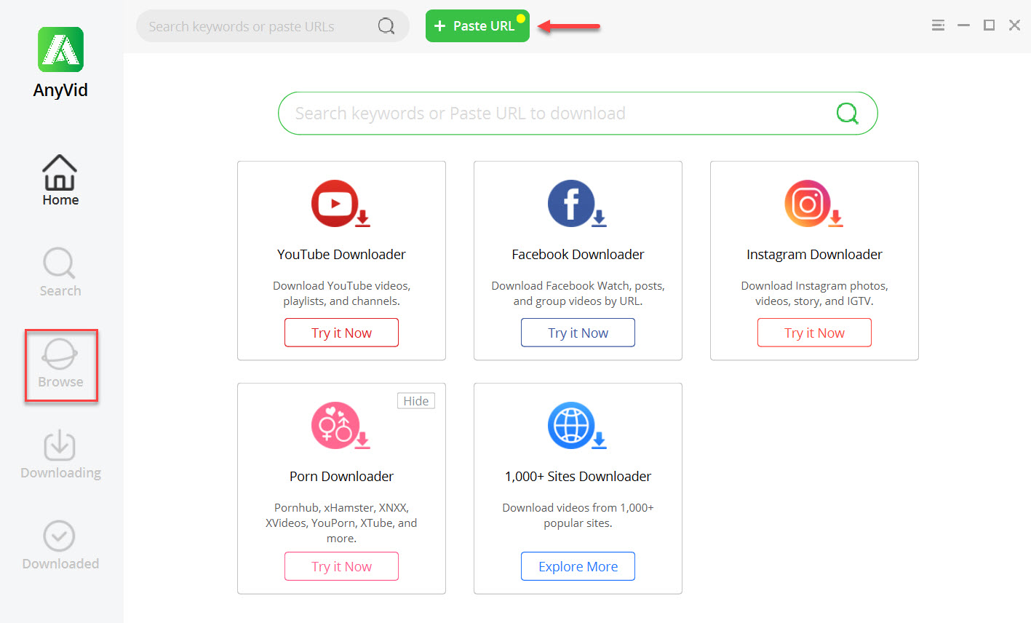Click the Instagram Downloader icon
1031x623 pixels.
point(813,204)
